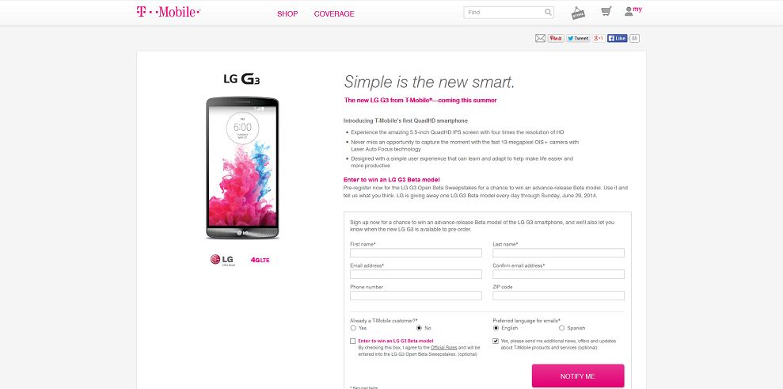Click the First name input field
This screenshot has width=783, height=389.
point(416,253)
